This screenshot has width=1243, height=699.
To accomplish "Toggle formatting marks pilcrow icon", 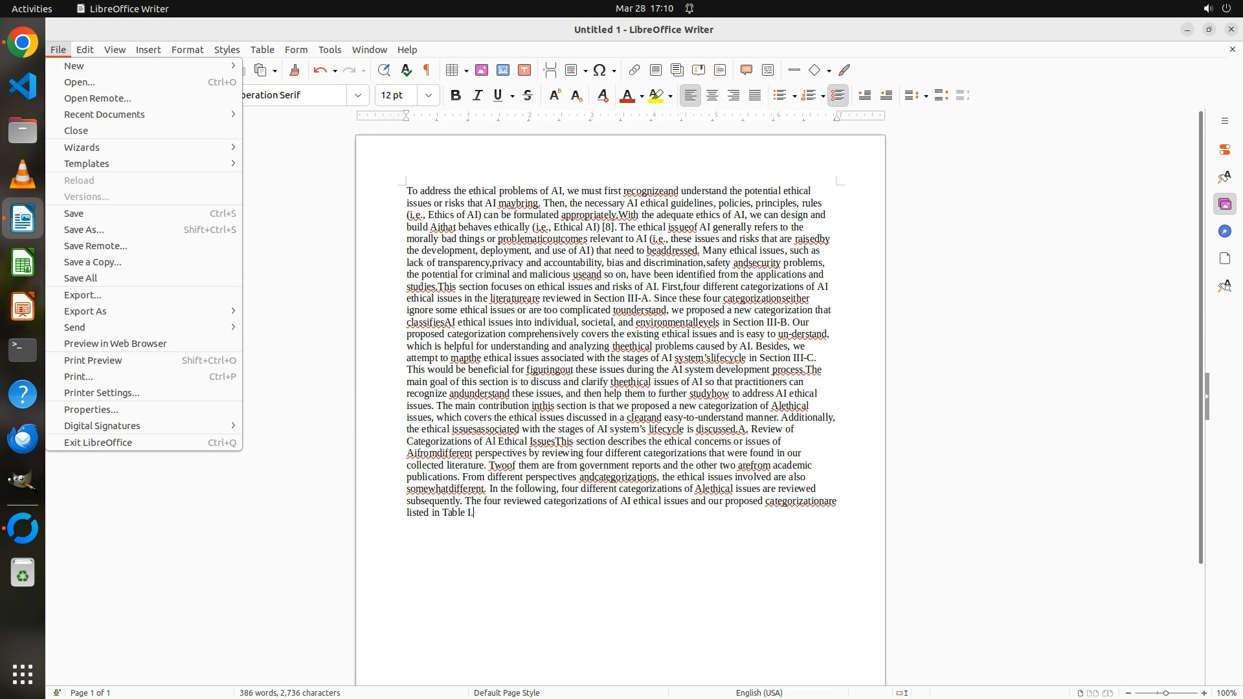I will (x=427, y=71).
